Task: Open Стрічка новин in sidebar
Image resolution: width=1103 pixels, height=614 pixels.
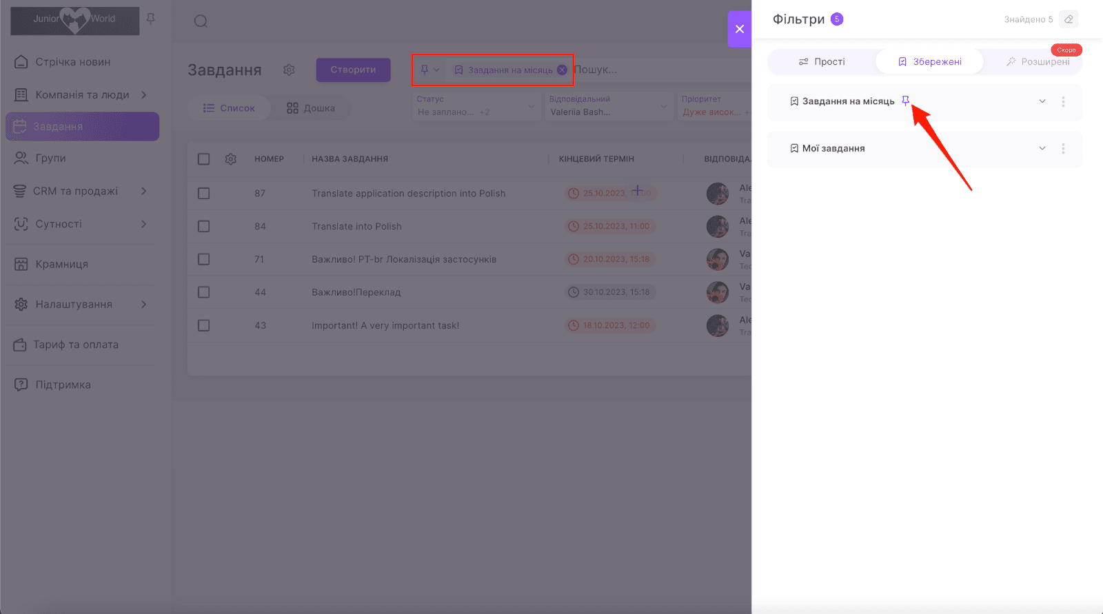Action: (83, 62)
